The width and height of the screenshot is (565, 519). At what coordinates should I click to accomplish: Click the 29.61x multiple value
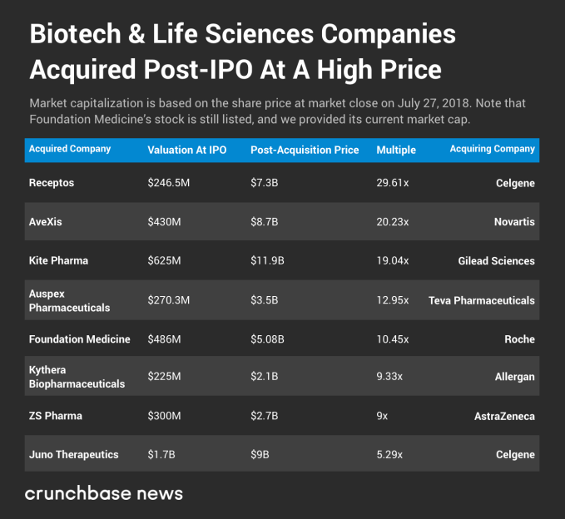[x=393, y=183]
